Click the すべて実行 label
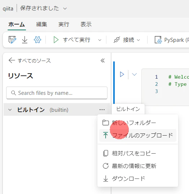Viewport: 189px width, 194px height. click(76, 40)
